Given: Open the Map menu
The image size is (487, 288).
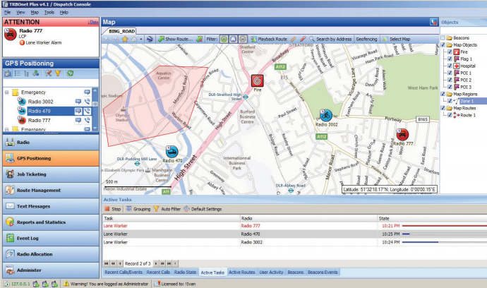Looking at the screenshot, I should click(x=35, y=13).
